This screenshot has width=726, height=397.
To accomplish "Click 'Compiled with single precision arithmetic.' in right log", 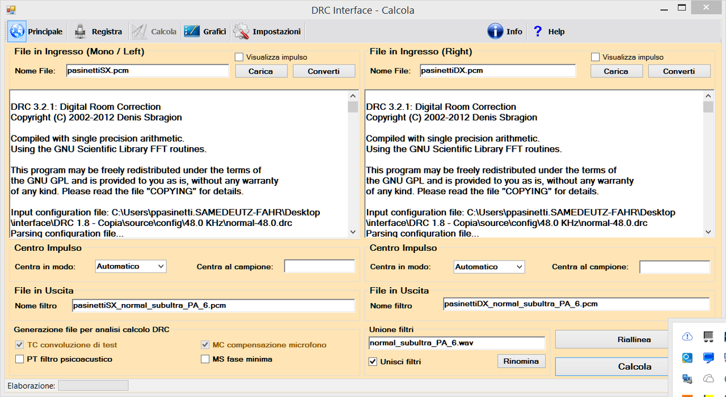I will coord(453,138).
